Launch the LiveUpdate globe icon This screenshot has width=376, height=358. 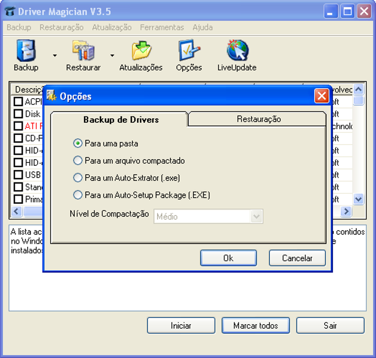(237, 50)
